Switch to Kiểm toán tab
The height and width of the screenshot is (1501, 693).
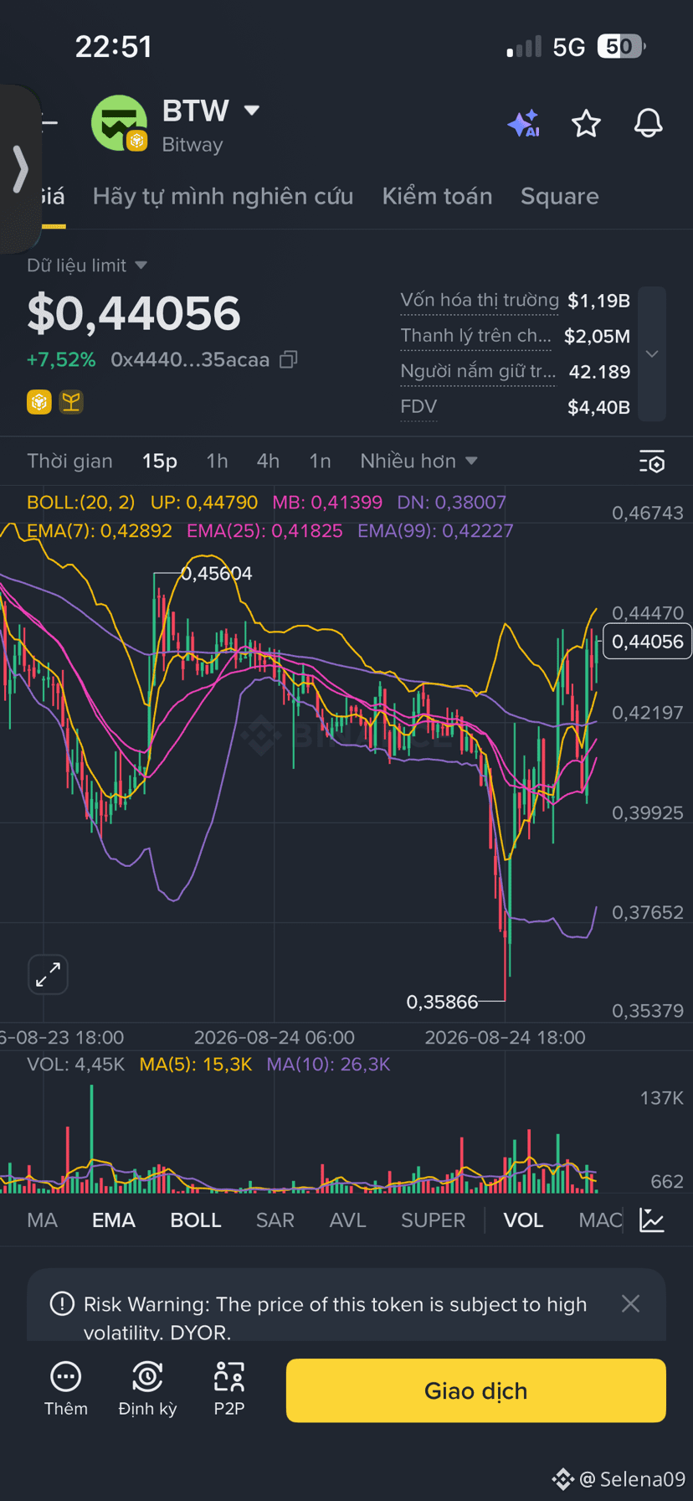tap(437, 196)
